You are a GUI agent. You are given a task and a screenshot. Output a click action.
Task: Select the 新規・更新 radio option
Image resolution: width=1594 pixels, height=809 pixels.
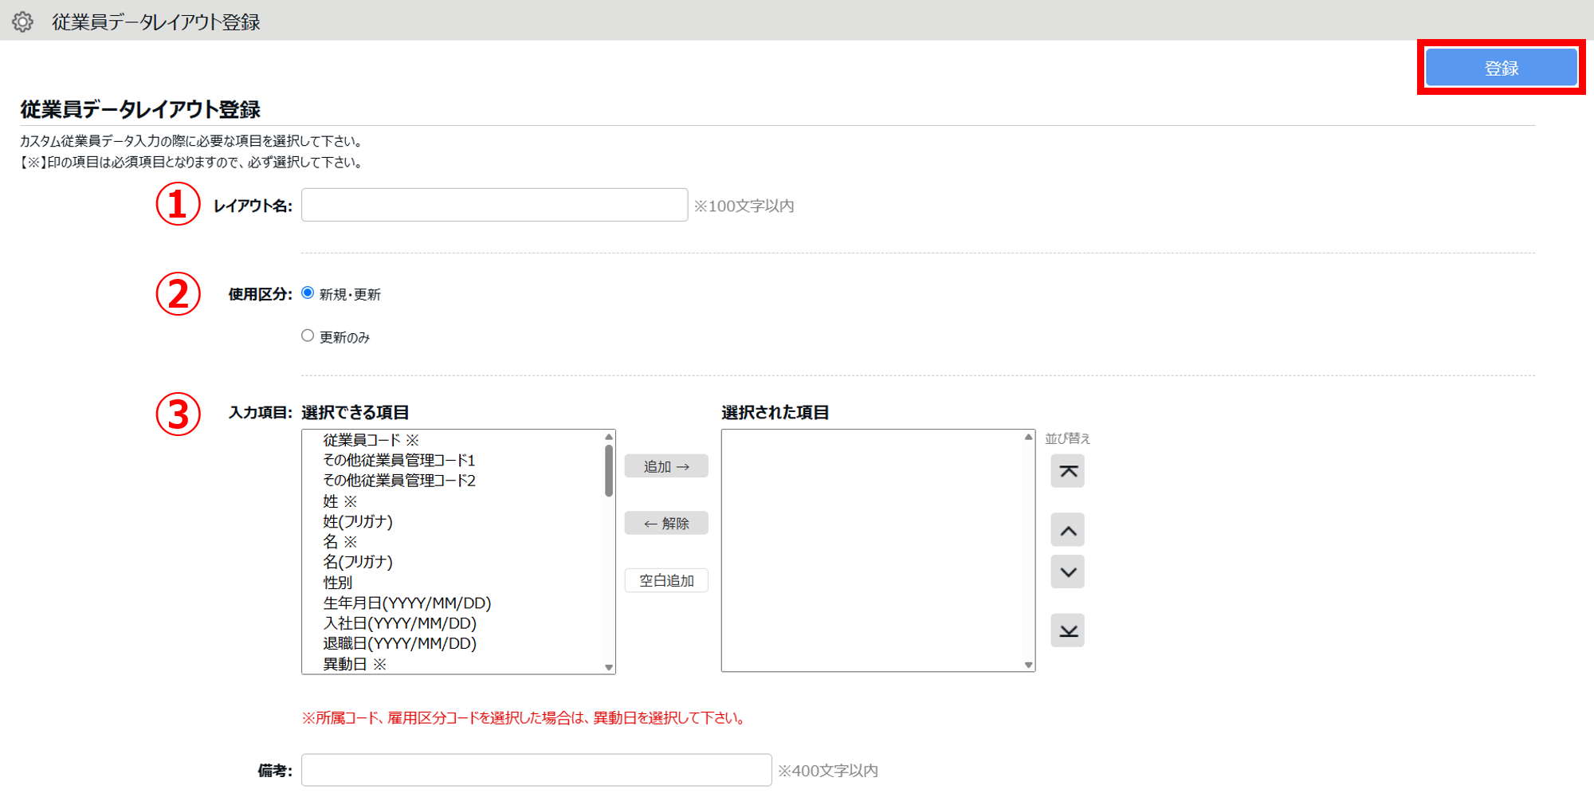[x=308, y=293]
